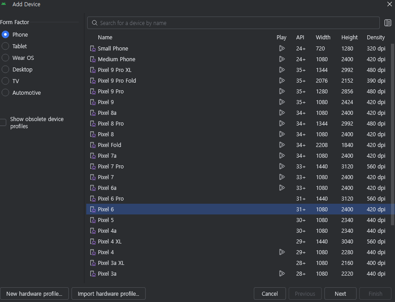Click the search magnifier icon

click(94, 23)
